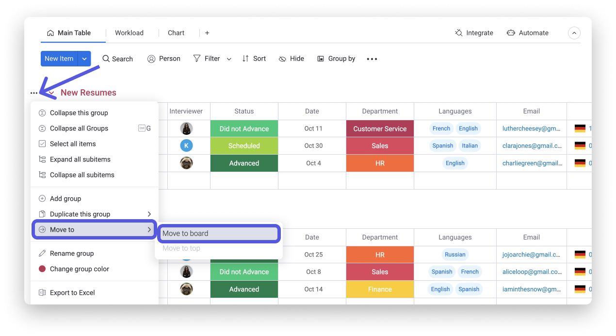Click the Sort arrows icon

[x=245, y=59]
